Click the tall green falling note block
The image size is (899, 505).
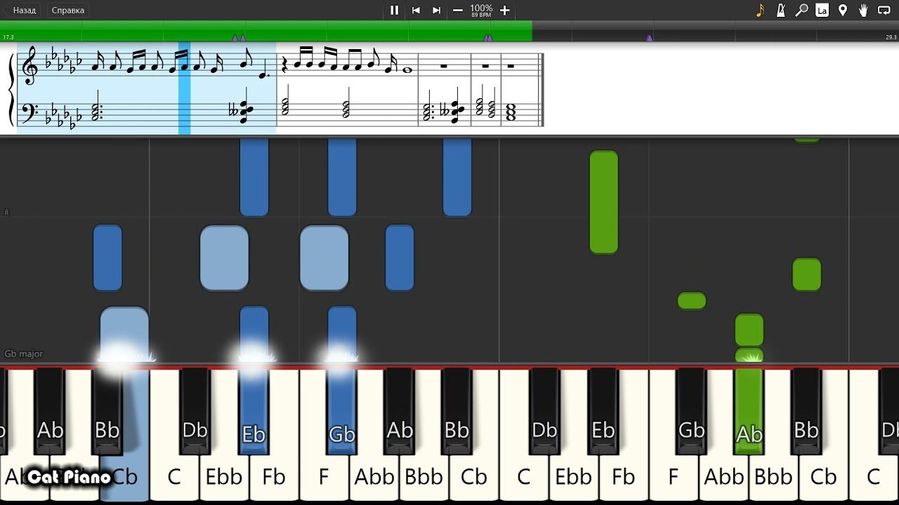tap(603, 202)
